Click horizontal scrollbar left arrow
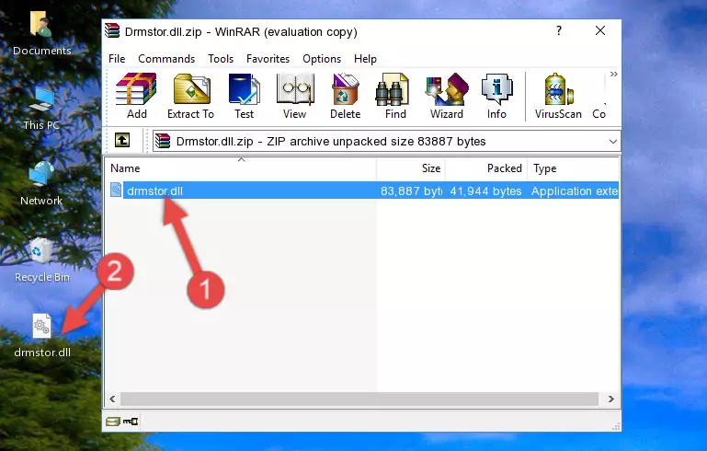This screenshot has width=707, height=451. [x=112, y=399]
